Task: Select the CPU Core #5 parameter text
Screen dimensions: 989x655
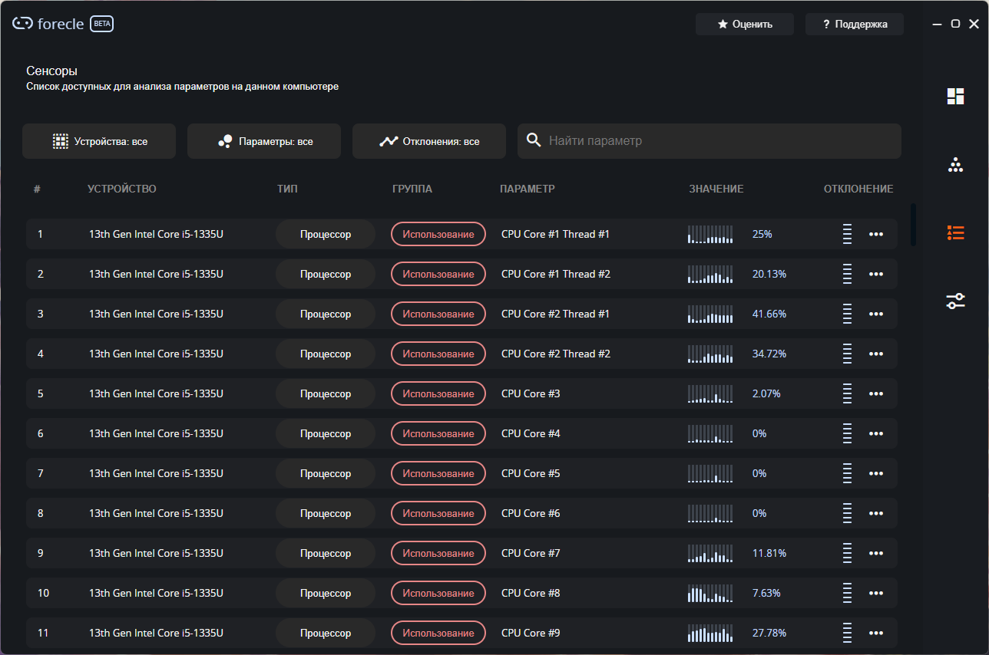Action: tap(531, 473)
